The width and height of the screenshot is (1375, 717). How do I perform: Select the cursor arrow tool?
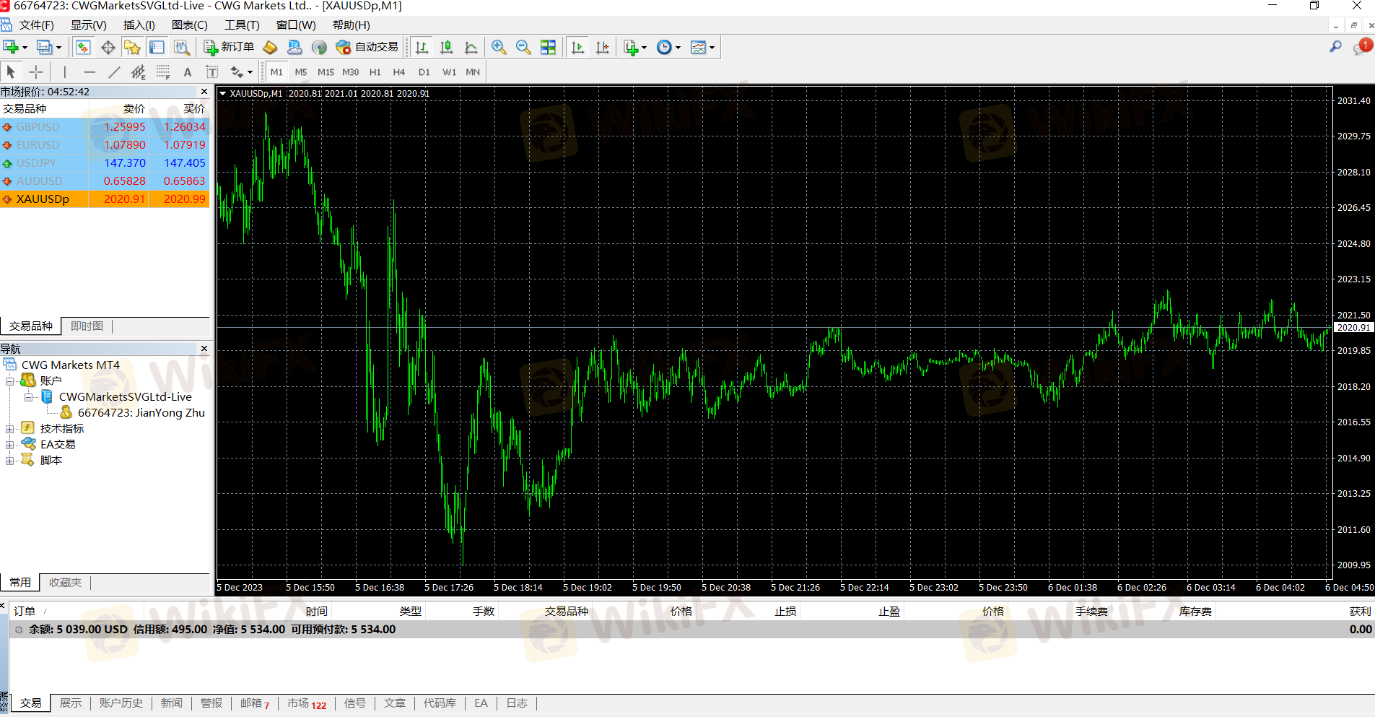click(x=11, y=72)
